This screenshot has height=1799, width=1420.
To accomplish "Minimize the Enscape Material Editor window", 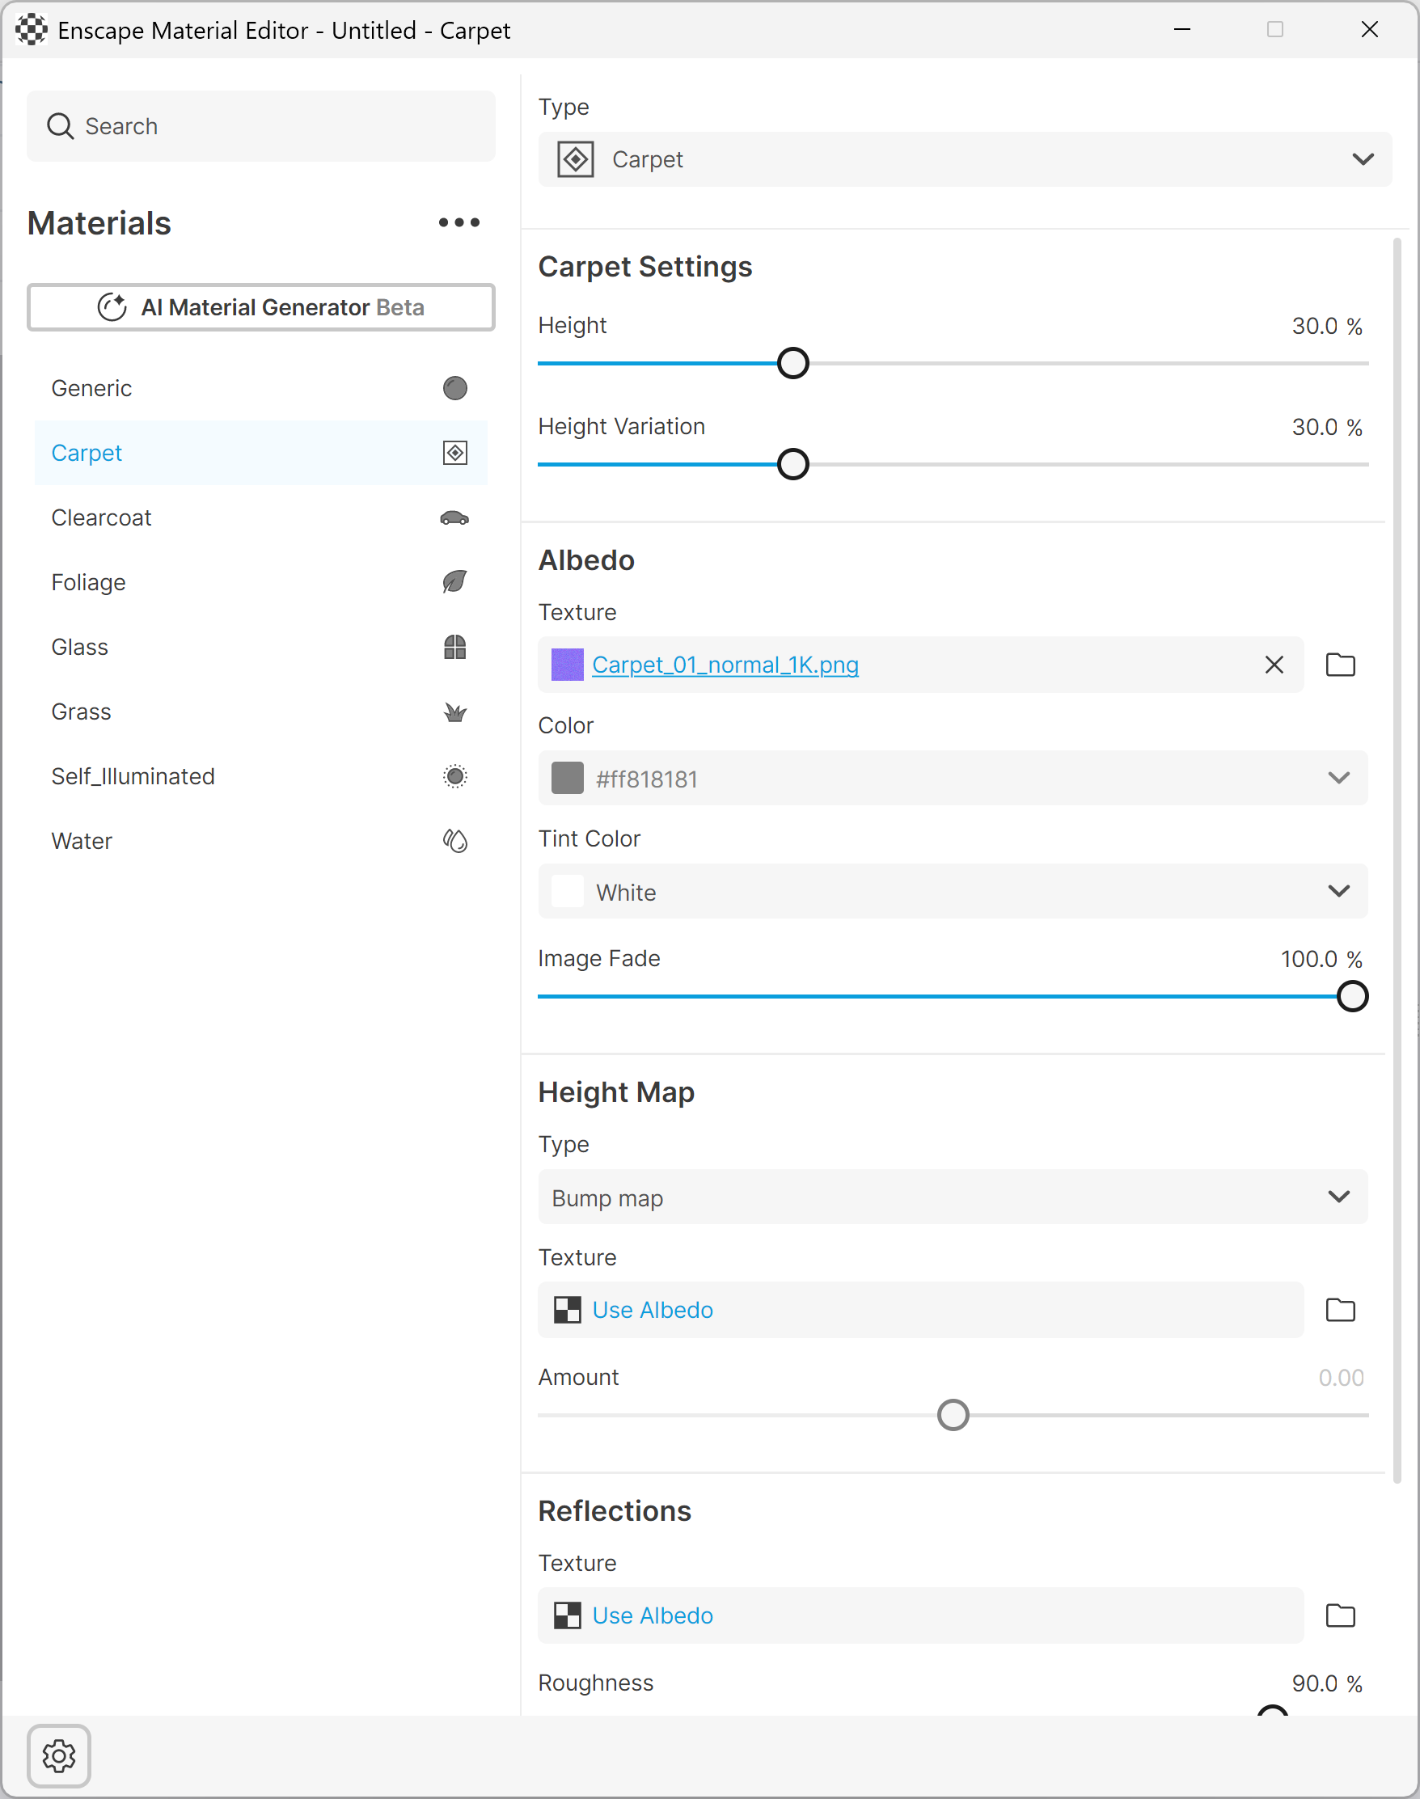I will coord(1182,30).
